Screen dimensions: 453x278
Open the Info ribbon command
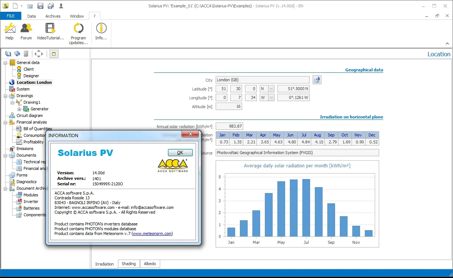(101, 31)
